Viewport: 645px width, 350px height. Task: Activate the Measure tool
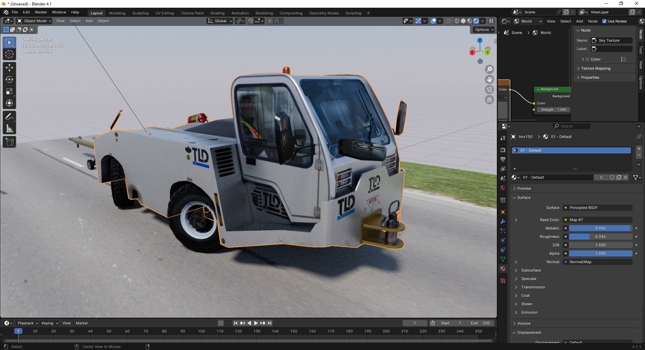tap(9, 129)
